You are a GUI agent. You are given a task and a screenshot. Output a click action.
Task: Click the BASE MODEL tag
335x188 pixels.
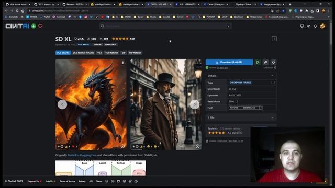[x=84, y=45]
